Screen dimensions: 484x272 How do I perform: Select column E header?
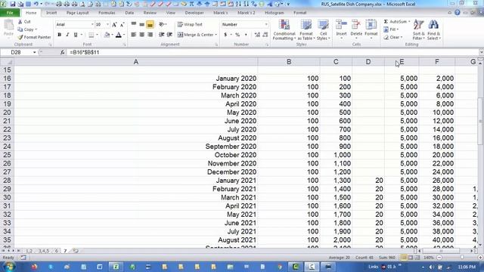pyautogui.click(x=402, y=62)
